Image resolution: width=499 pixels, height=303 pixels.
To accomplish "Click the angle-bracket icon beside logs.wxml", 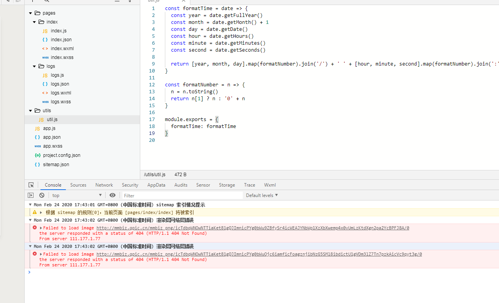I will 45,93.
